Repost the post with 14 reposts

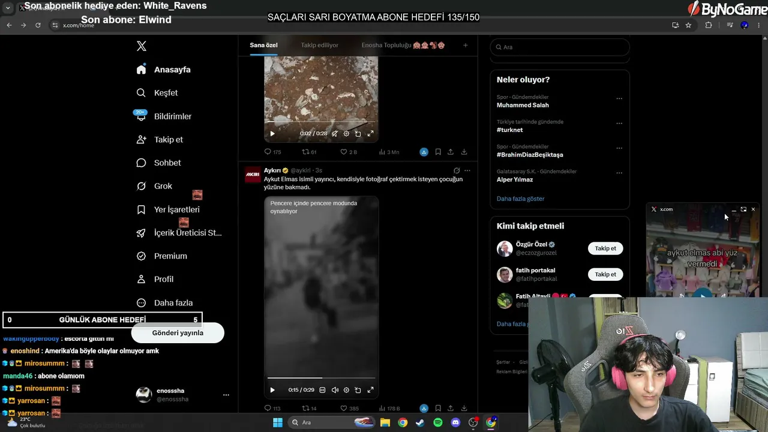[309, 409]
